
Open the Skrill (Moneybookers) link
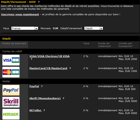[45, 98]
